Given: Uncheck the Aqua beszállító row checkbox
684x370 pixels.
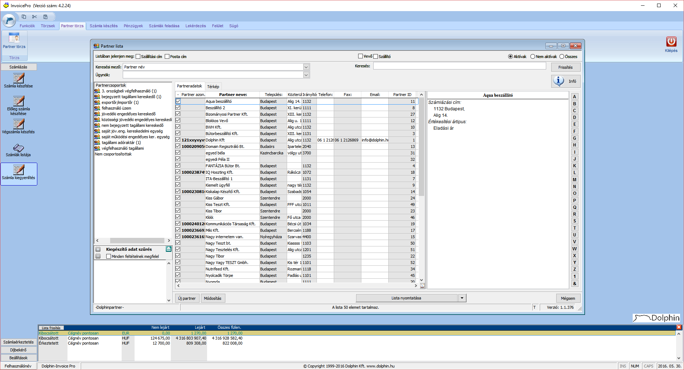Looking at the screenshot, I should coord(178,101).
